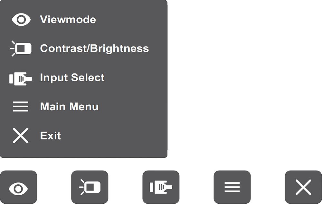Tap the Contrast/Brightness button in bottom row
The width and height of the screenshot is (322, 204).
(x=90, y=187)
